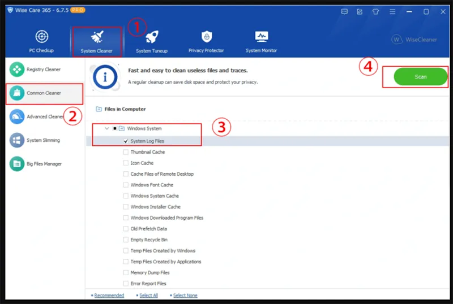Enable Windows Downloaded Program Files checkbox
The width and height of the screenshot is (453, 304).
pos(126,218)
